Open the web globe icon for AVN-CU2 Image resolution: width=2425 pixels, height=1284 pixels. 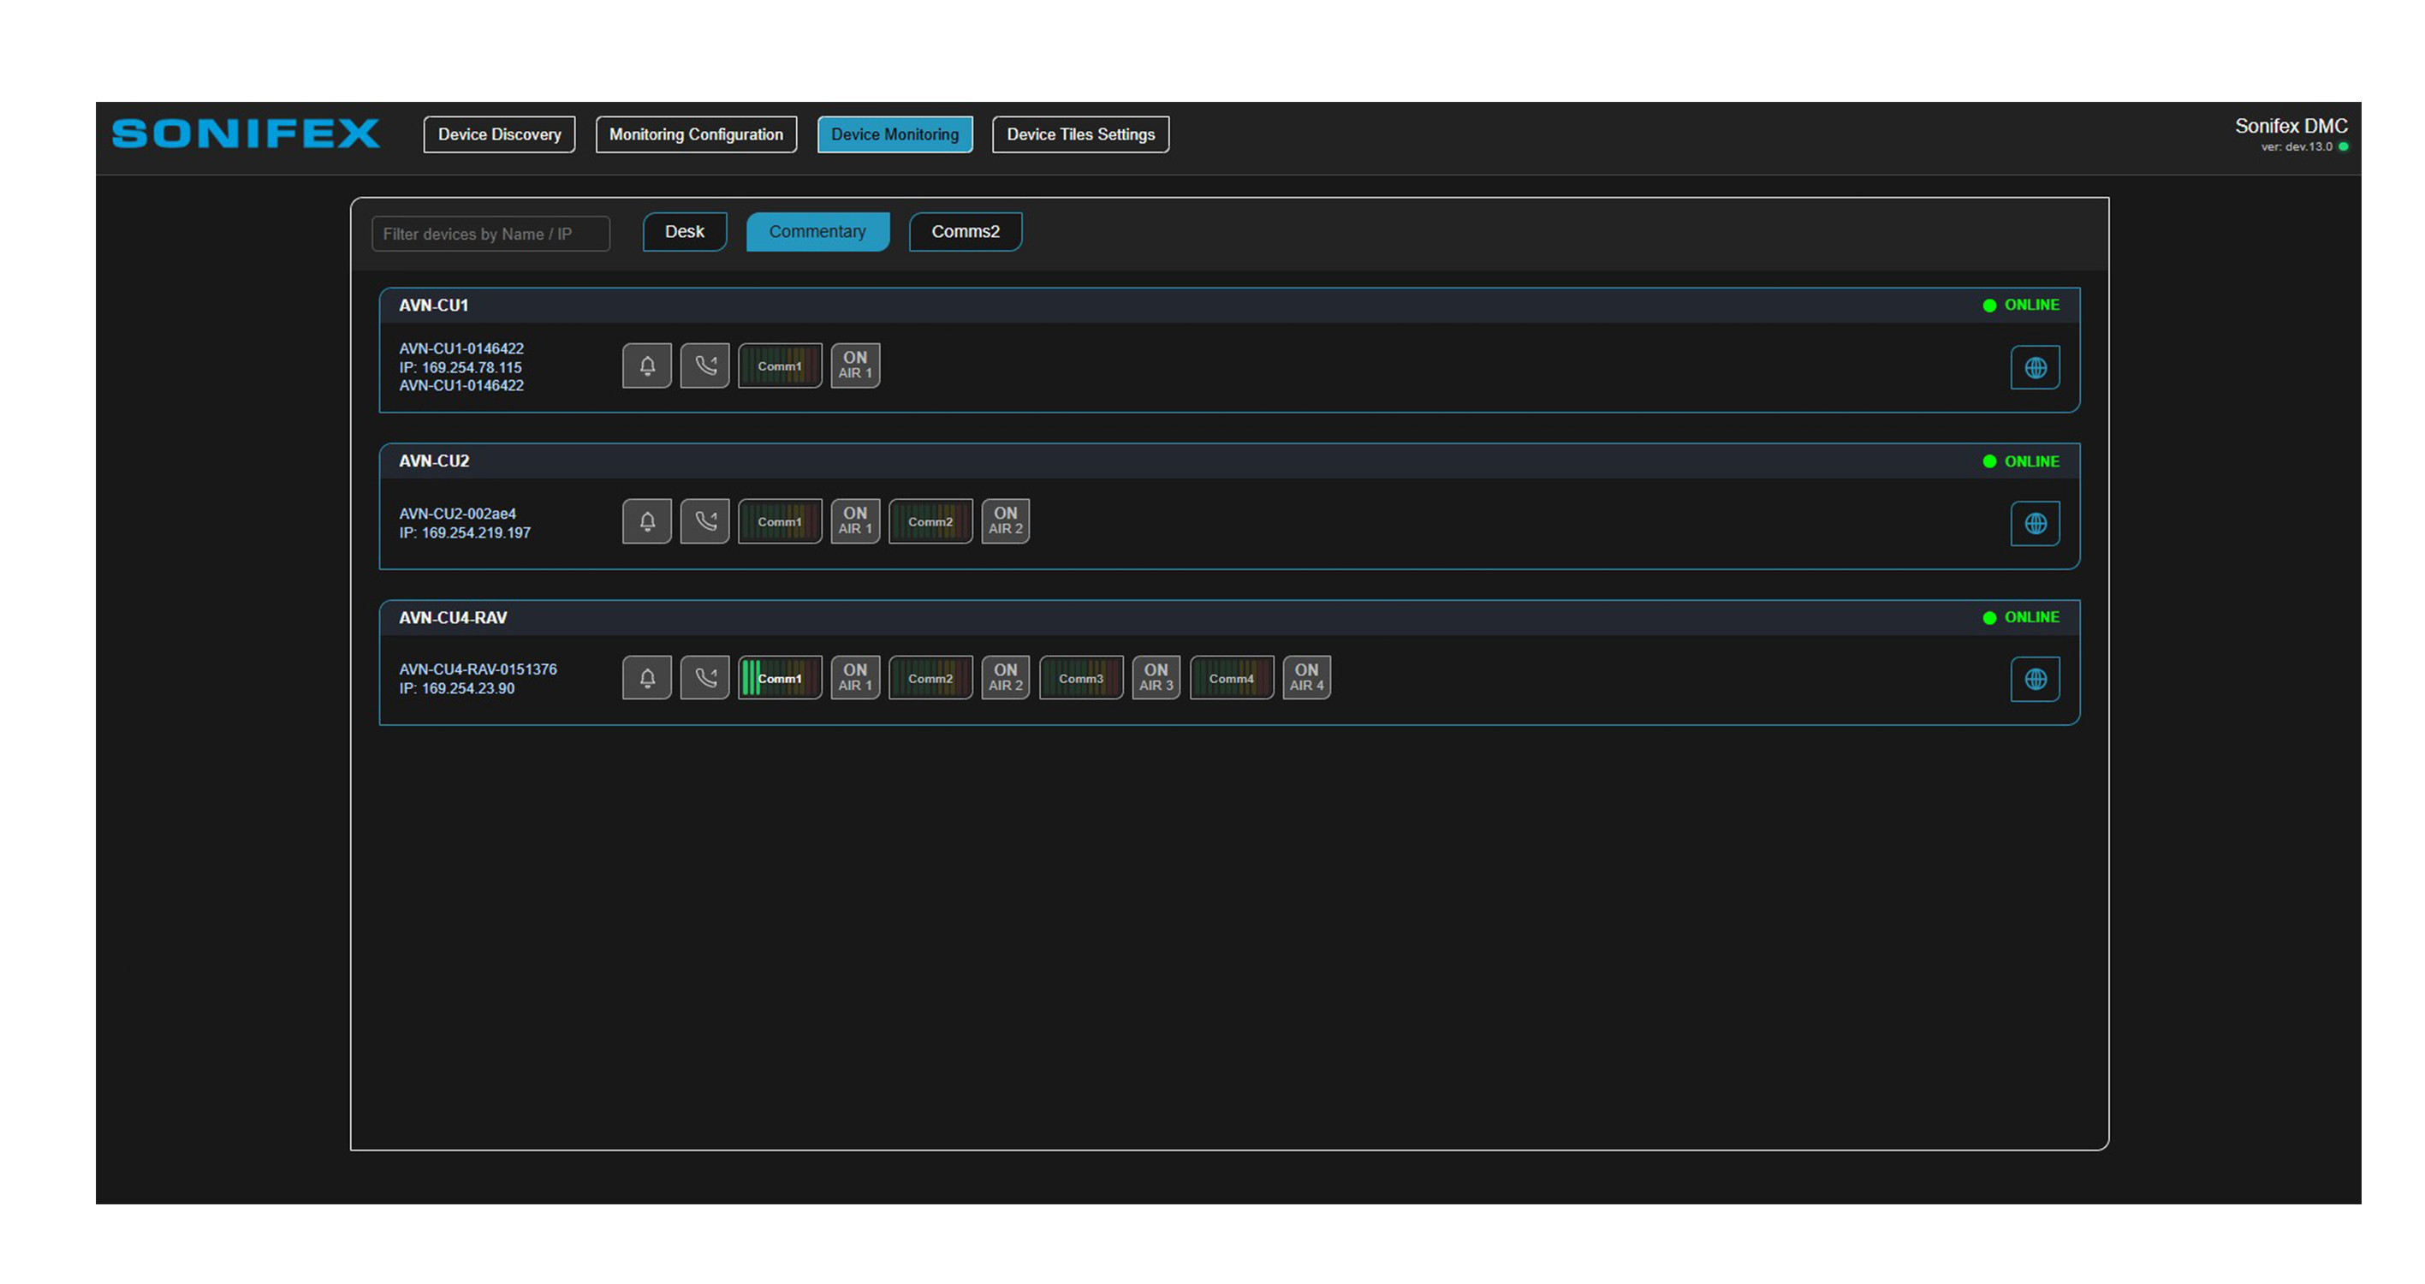coord(2036,523)
